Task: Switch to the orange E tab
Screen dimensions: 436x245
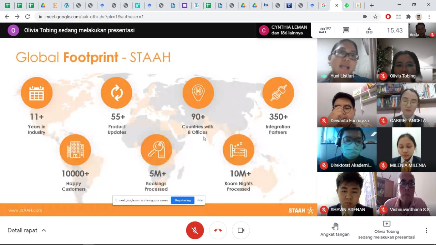Action: pos(55,5)
